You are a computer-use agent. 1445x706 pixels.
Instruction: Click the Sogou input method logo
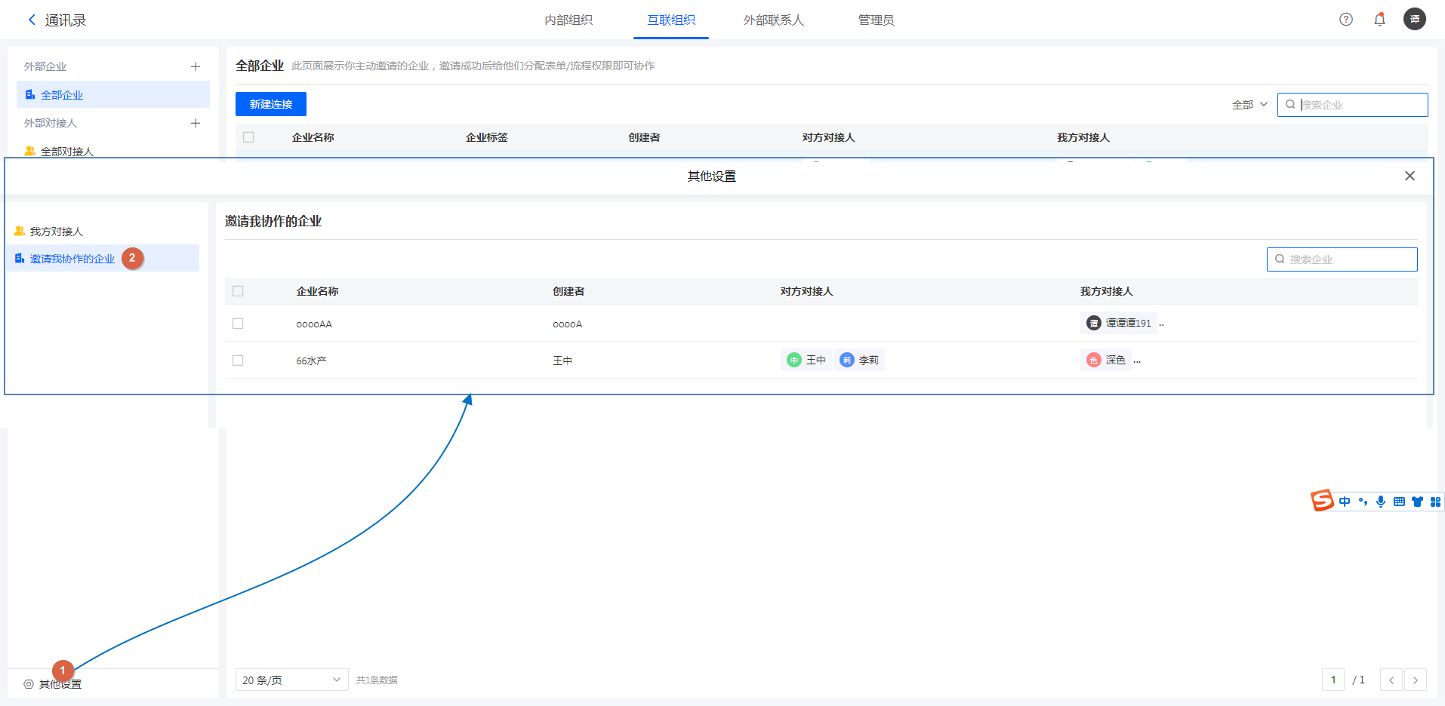pyautogui.click(x=1322, y=501)
